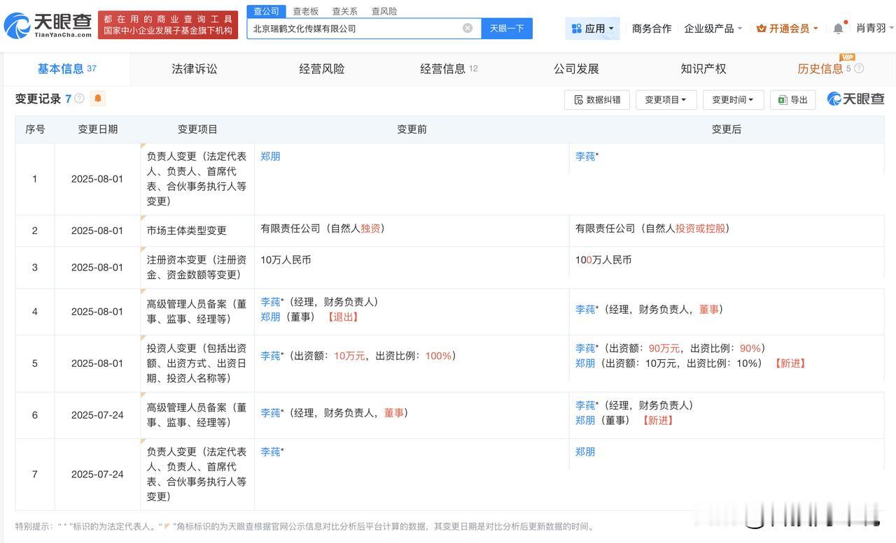Open the 变更项目 filter dropdown

pyautogui.click(x=665, y=100)
